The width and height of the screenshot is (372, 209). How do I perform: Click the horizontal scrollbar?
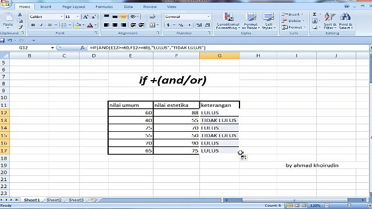(295, 200)
